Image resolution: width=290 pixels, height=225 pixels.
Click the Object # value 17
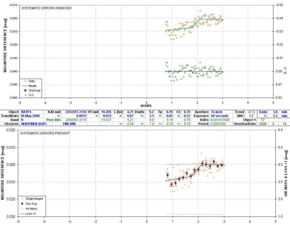click(263, 120)
